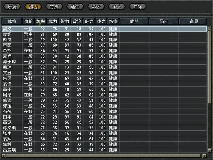Select the officer row 麴义
Image resolution: width=213 pixels, height=160 pixels.
coord(104,29)
